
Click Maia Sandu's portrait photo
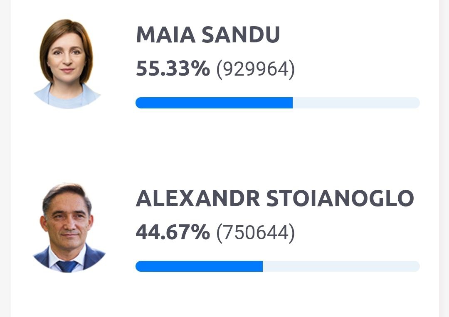click(x=67, y=64)
